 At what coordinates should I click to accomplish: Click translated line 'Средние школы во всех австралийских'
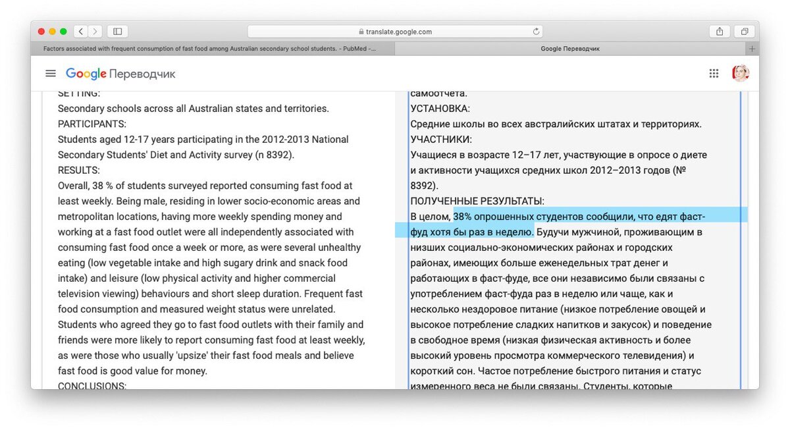click(x=556, y=124)
